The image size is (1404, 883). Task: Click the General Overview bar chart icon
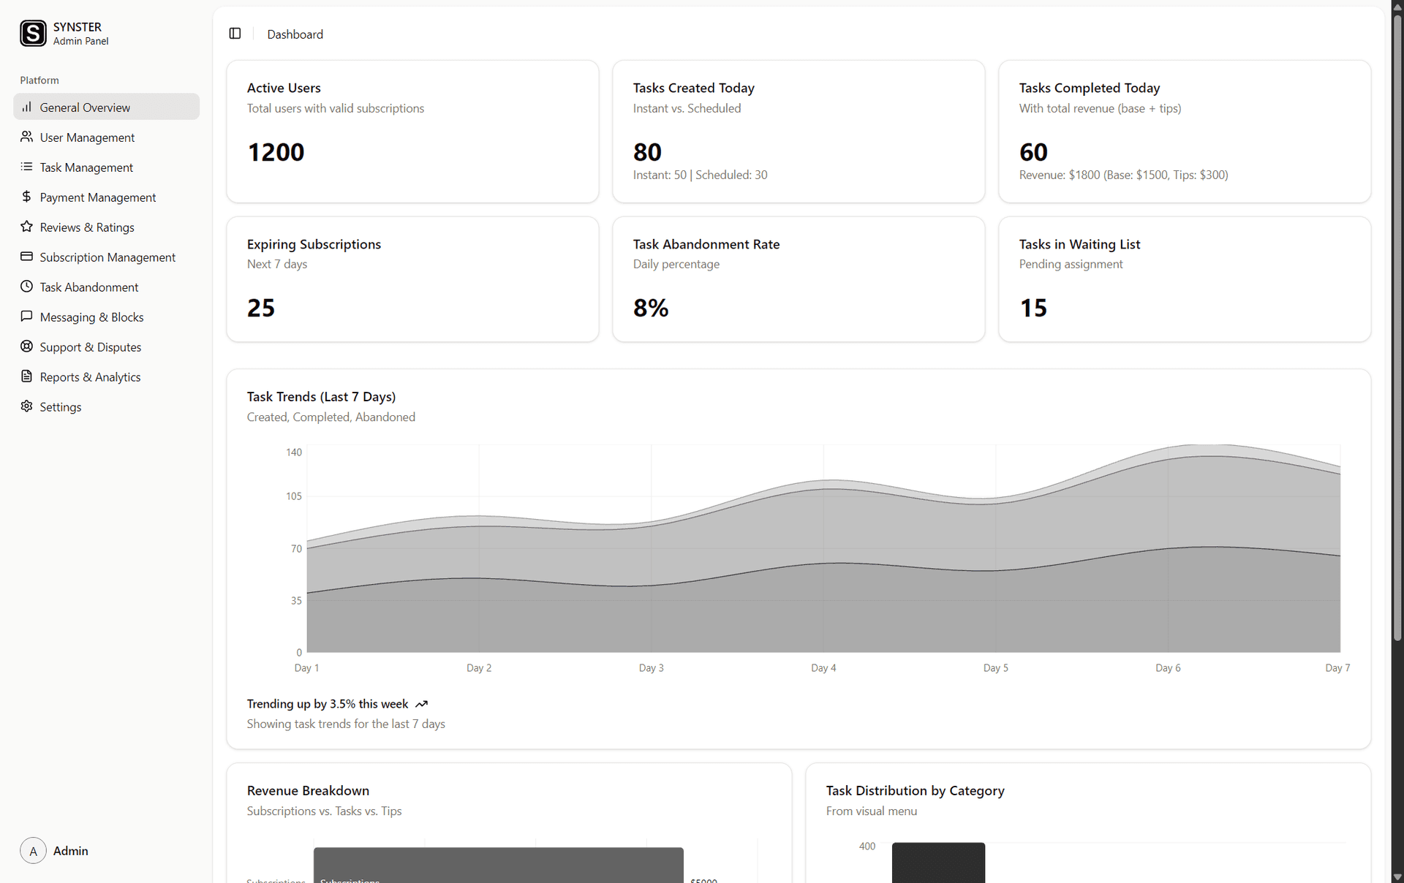26,107
